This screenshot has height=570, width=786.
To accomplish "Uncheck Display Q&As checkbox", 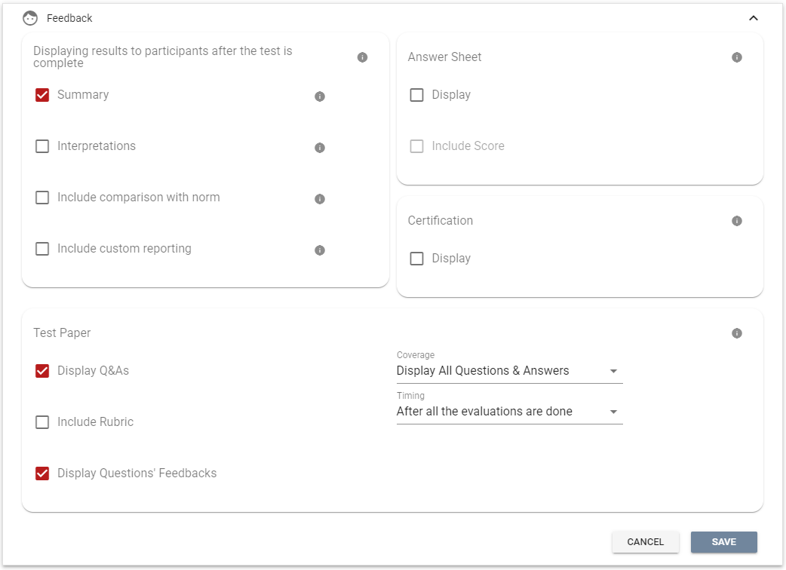I will pyautogui.click(x=42, y=371).
